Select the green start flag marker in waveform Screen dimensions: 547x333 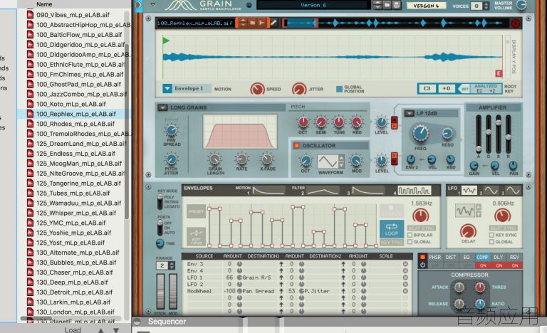[x=166, y=41]
